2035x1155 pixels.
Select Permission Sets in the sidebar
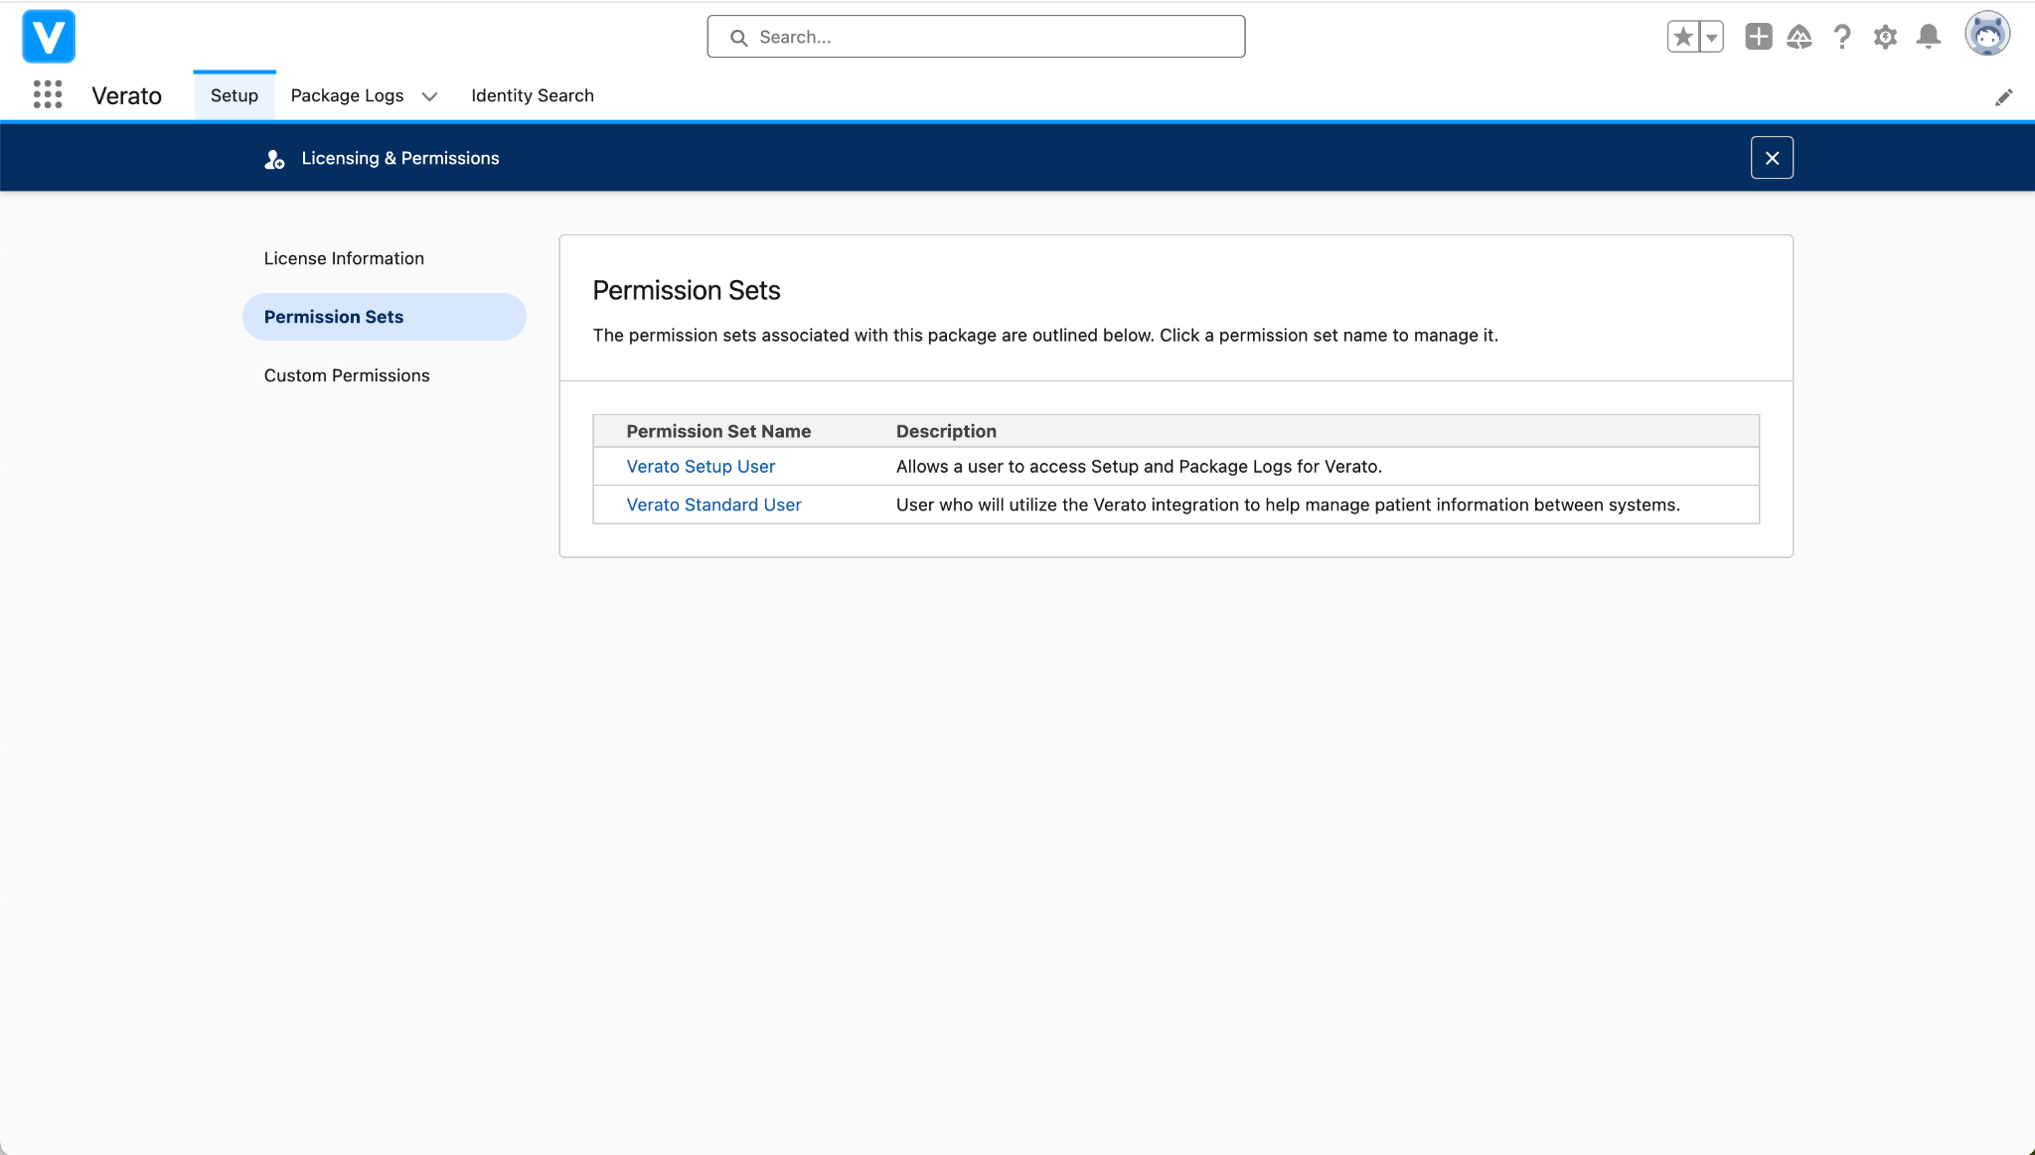[384, 317]
